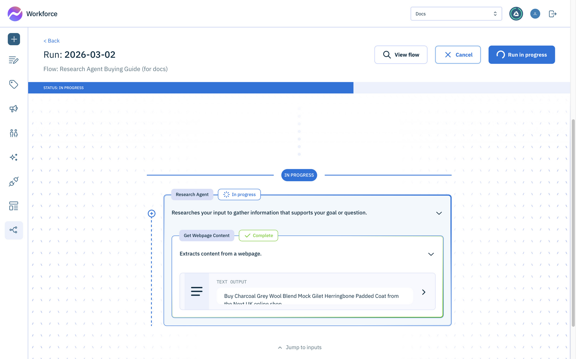
Task: Click Jump to inputs link
Action: (x=299, y=347)
